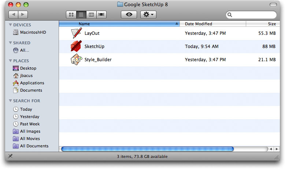Switch to icon view

pyautogui.click(x=71, y=15)
